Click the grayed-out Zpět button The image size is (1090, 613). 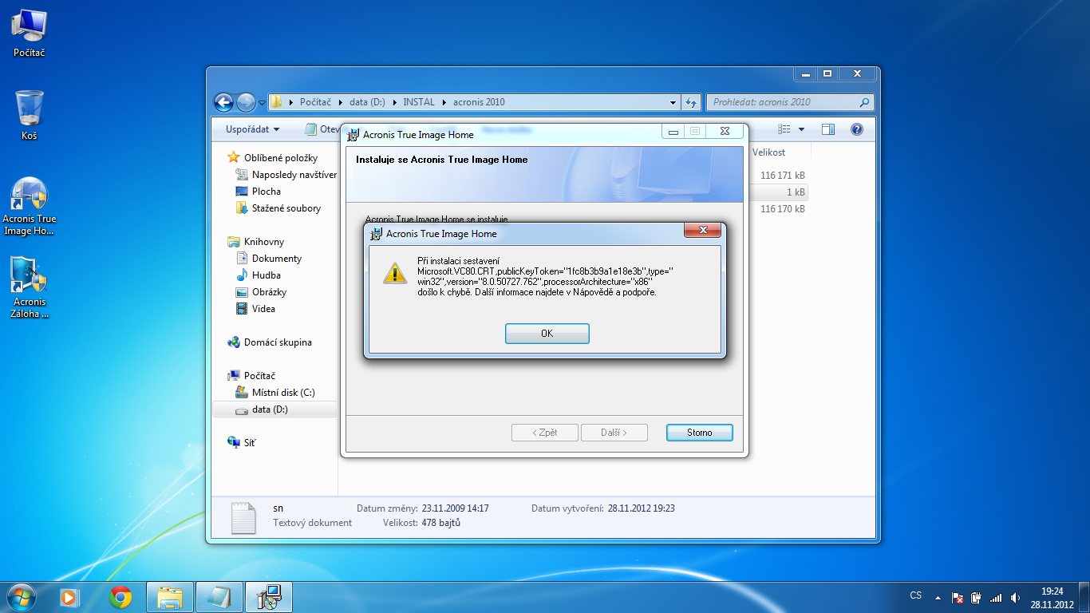pyautogui.click(x=545, y=433)
